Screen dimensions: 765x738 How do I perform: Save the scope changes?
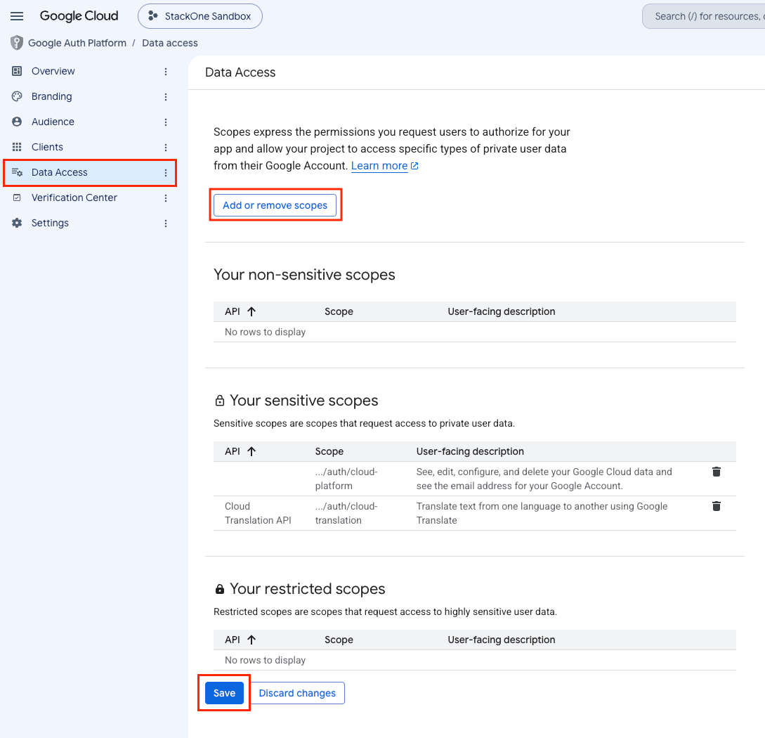point(224,694)
